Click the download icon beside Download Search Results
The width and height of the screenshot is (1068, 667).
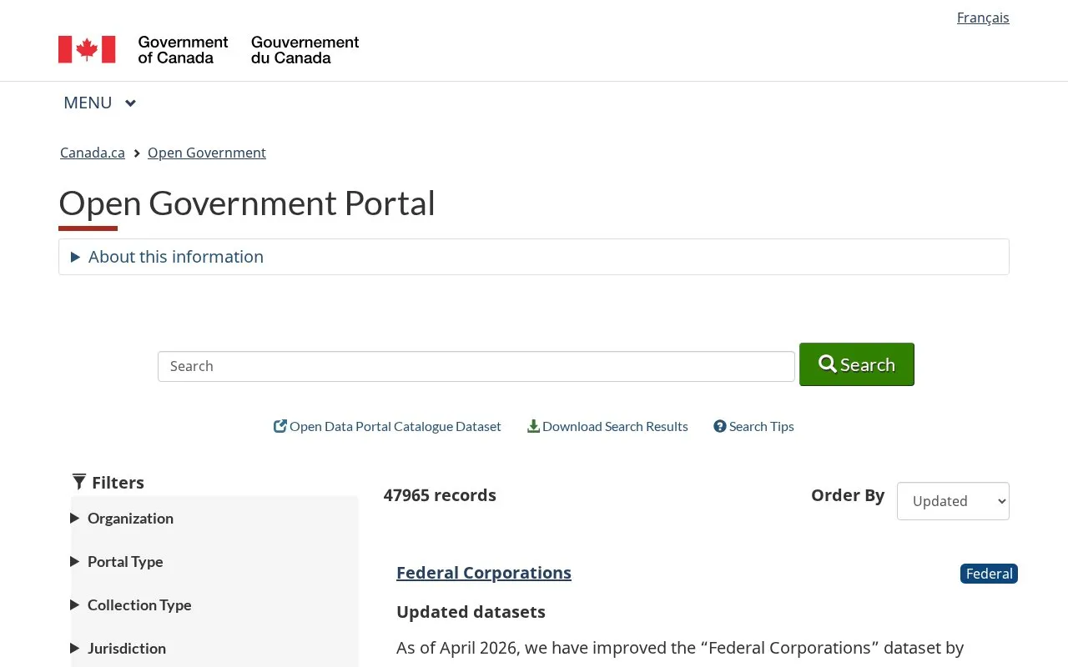(x=533, y=426)
